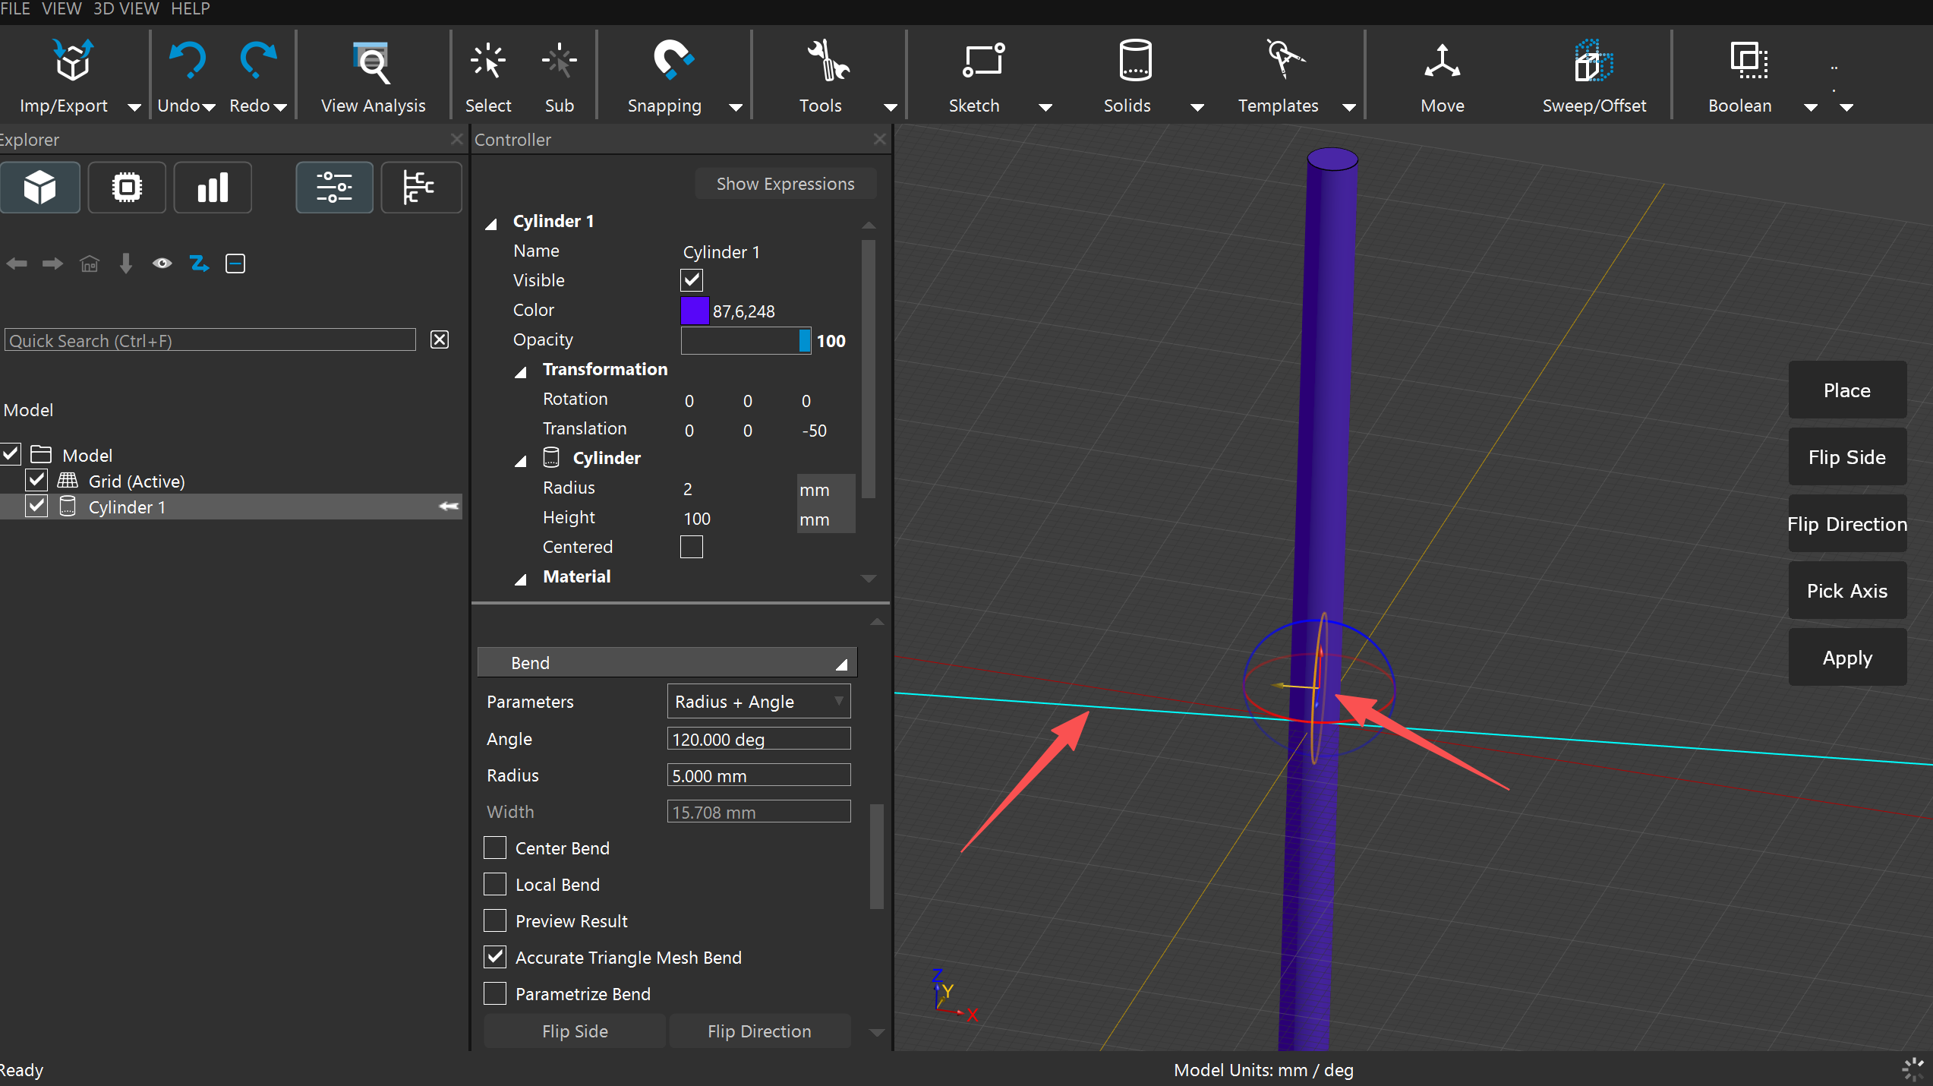Image resolution: width=1933 pixels, height=1086 pixels.
Task: Open the Parameters Radius + Angle dropdown
Action: [758, 701]
